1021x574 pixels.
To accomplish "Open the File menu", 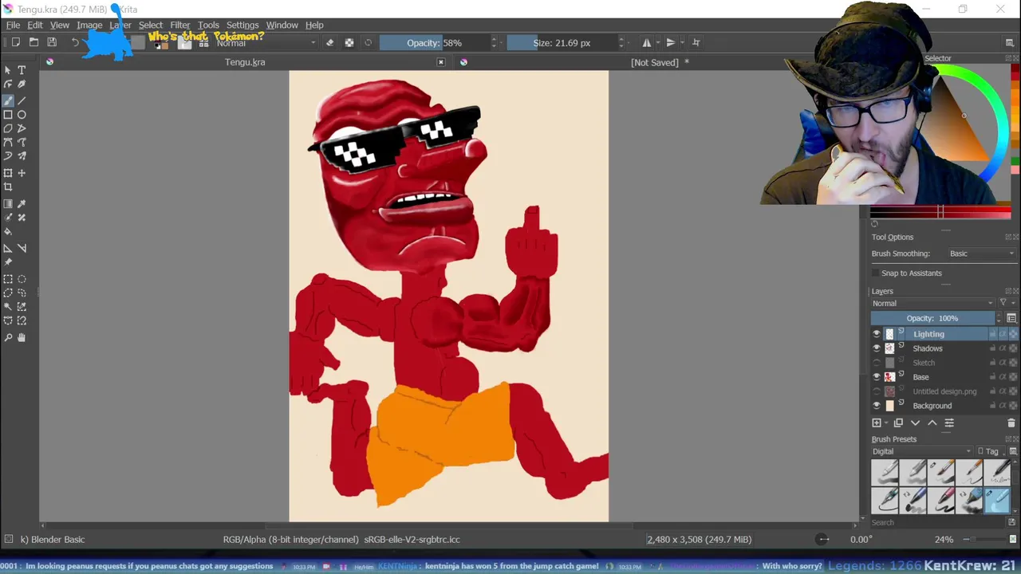I will pyautogui.click(x=14, y=26).
